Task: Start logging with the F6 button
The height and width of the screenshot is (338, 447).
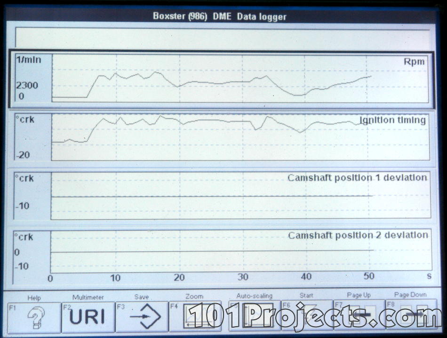Action: (x=307, y=314)
